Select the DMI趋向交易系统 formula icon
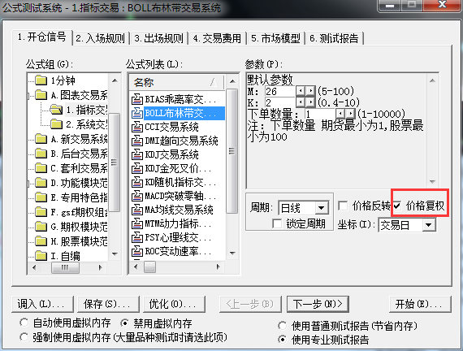This screenshot has width=463, height=351. (137, 141)
